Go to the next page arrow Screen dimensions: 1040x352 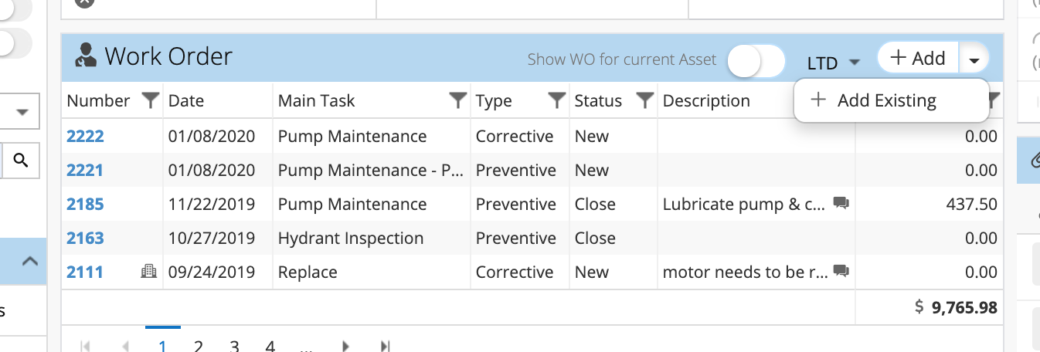tap(346, 346)
